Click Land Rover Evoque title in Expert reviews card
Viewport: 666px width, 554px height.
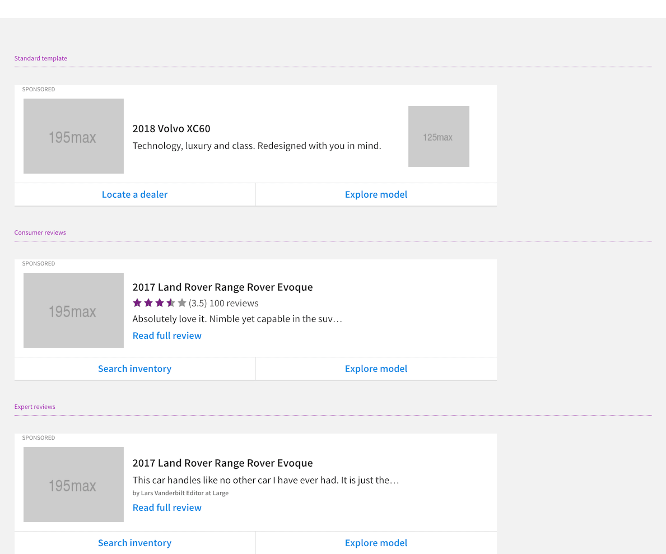(x=222, y=463)
